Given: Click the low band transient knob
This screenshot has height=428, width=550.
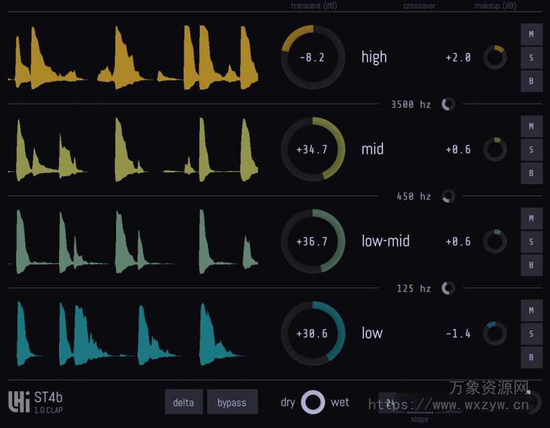Looking at the screenshot, I should click(x=313, y=333).
